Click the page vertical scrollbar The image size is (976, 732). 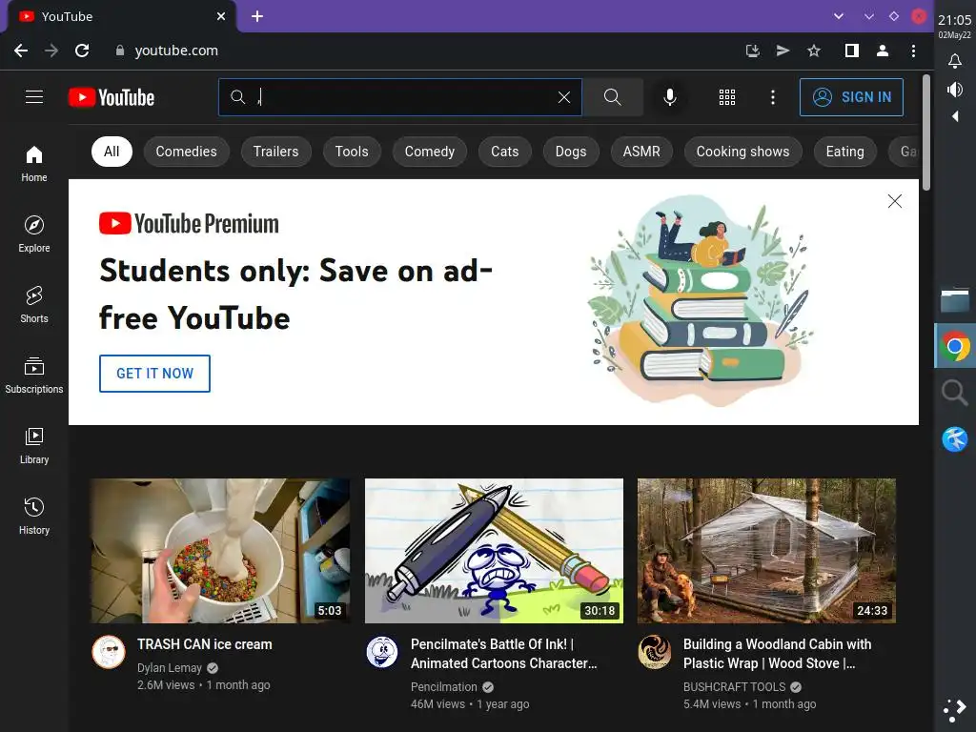[926, 132]
